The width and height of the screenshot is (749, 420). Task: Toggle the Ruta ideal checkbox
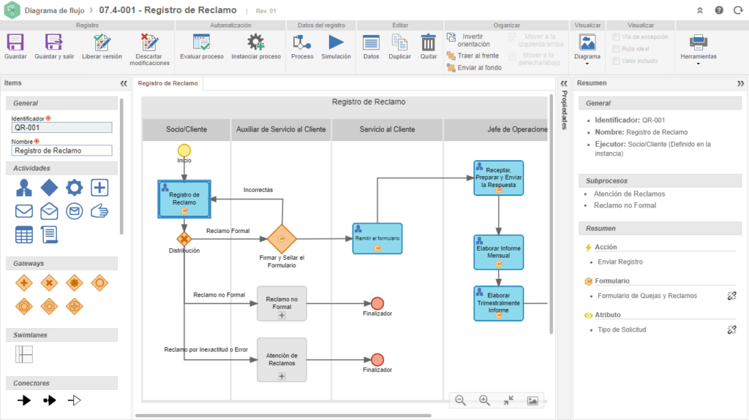(x=617, y=49)
